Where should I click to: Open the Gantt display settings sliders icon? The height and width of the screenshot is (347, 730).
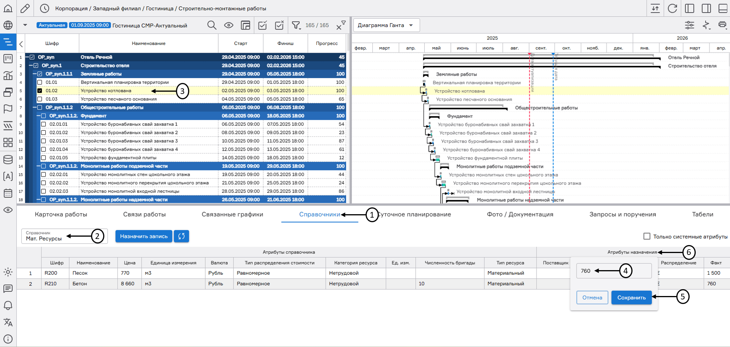tap(690, 25)
